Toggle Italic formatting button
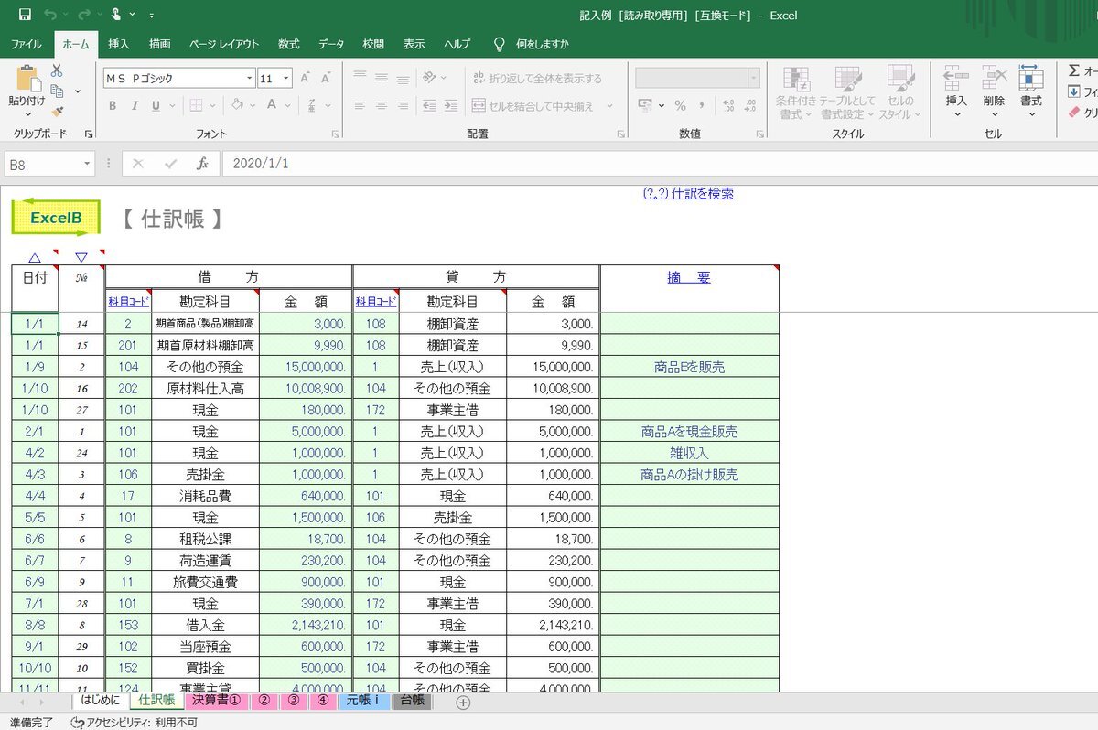1098x730 pixels. (x=135, y=106)
